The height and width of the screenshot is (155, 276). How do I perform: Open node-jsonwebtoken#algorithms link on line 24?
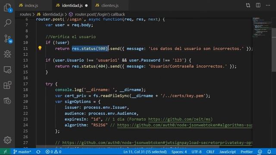[x=185, y=125]
